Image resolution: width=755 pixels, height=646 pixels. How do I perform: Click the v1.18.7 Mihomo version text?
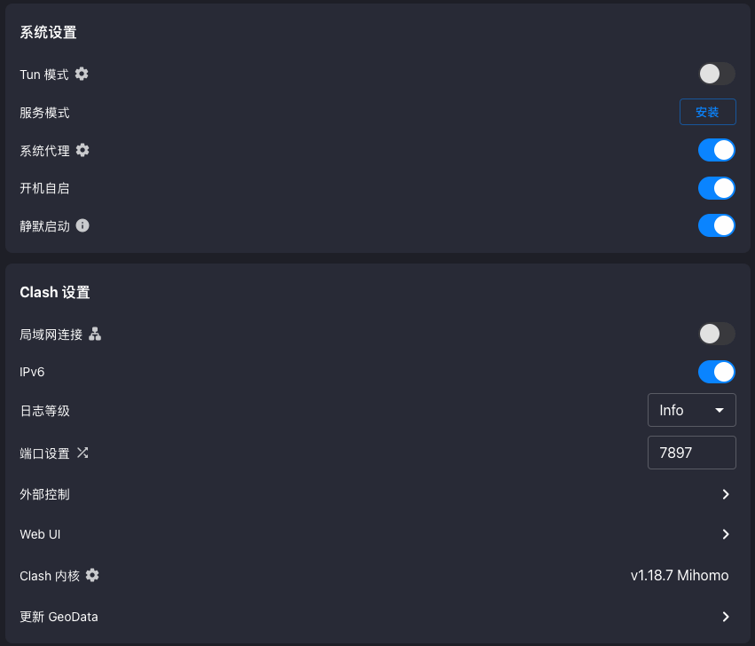click(680, 576)
